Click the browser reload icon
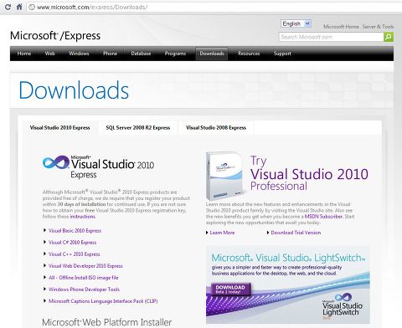 (8, 7)
